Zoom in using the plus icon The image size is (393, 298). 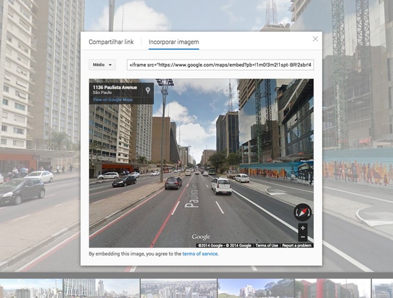[303, 228]
